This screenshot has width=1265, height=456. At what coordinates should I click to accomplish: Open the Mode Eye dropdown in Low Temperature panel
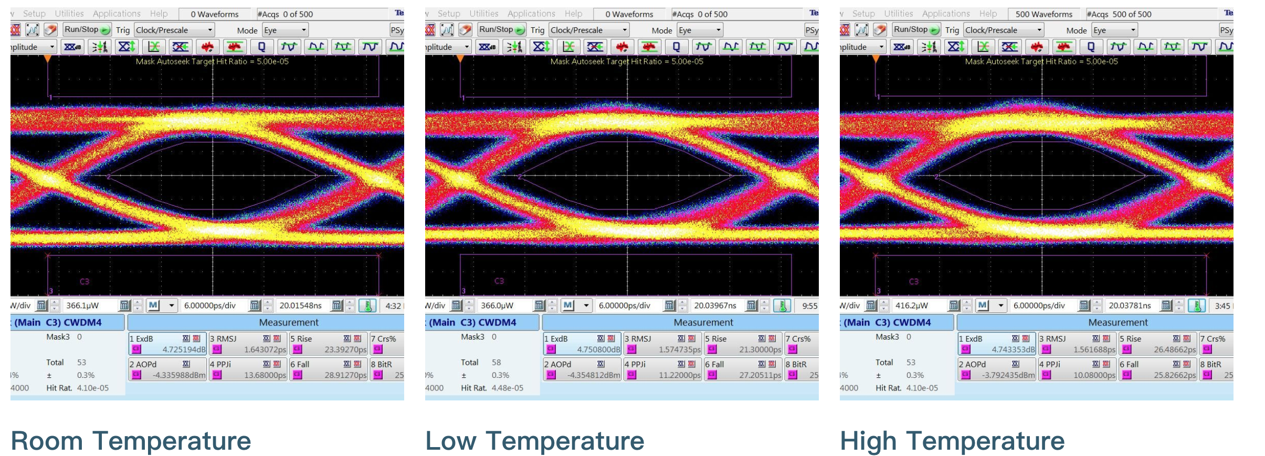(x=700, y=30)
